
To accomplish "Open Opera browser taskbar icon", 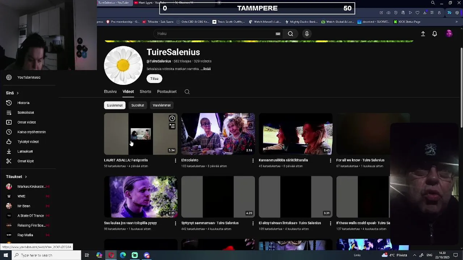I will (x=111, y=255).
